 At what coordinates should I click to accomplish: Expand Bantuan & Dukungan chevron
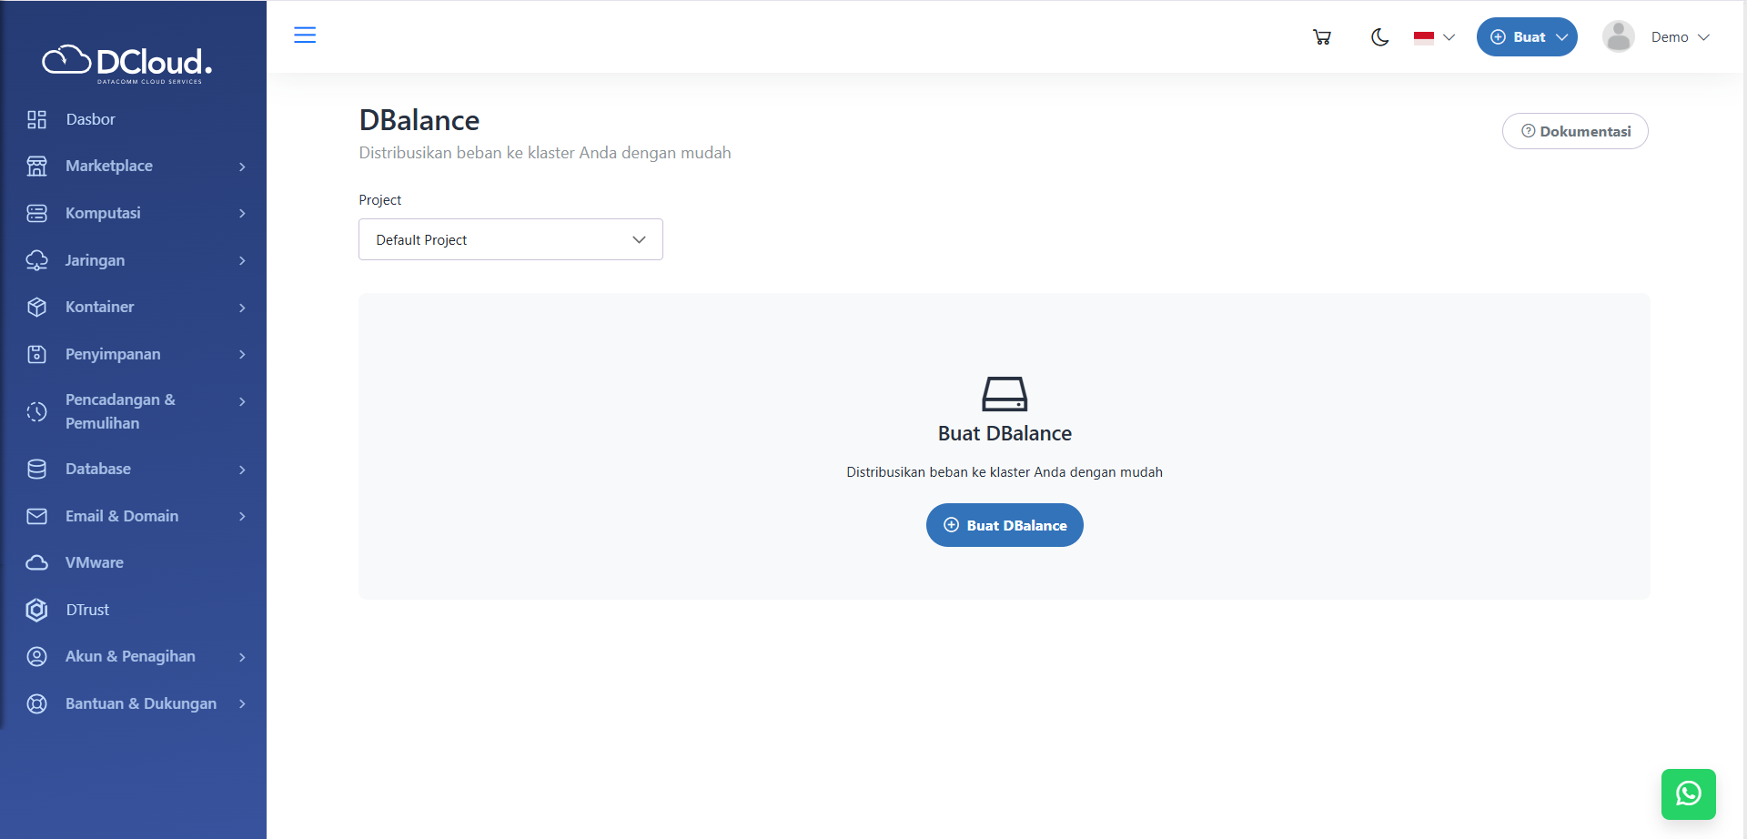242,703
